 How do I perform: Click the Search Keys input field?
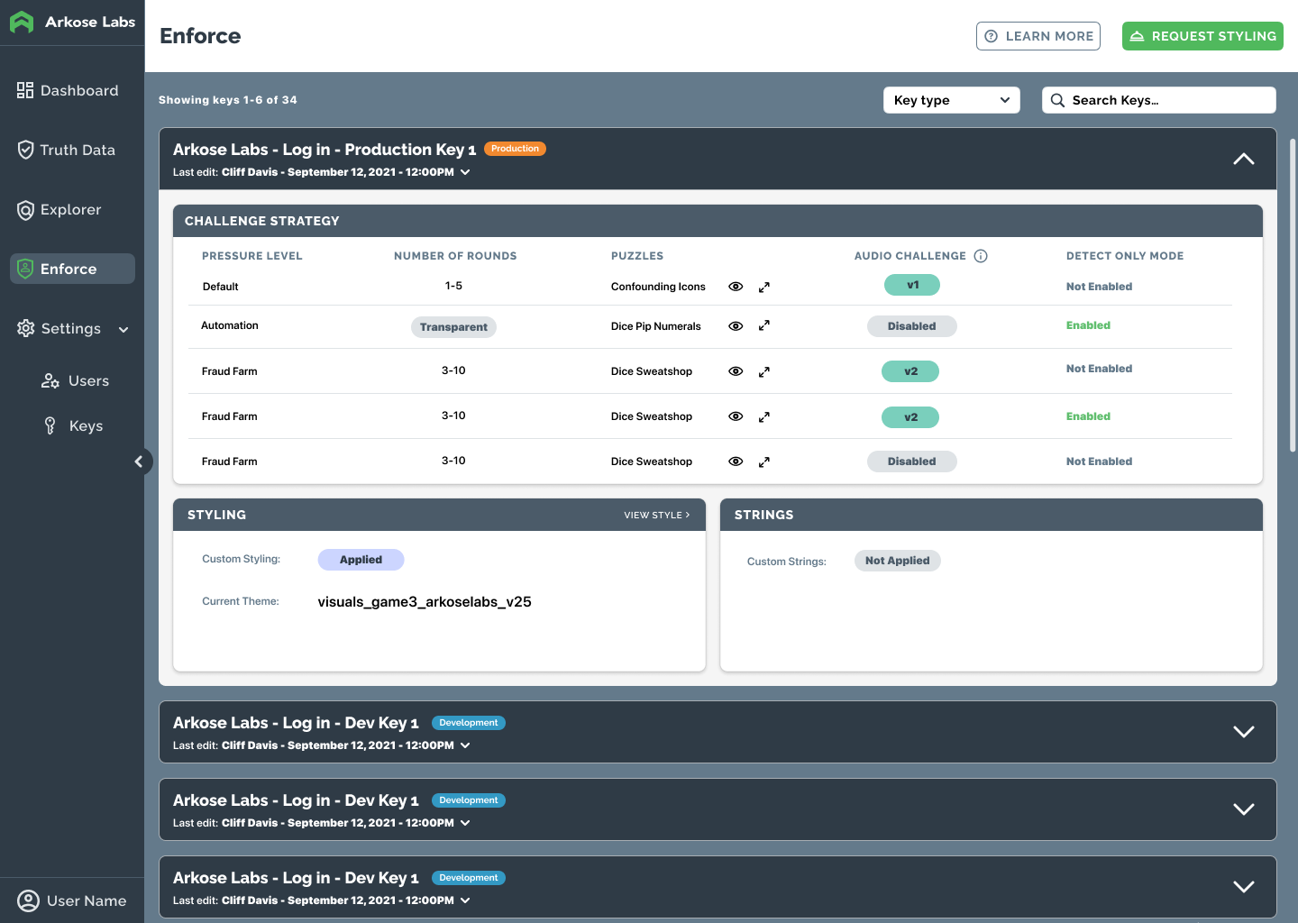pyautogui.click(x=1159, y=100)
